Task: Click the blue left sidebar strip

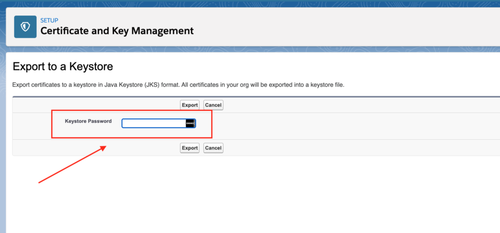Action: (4, 146)
